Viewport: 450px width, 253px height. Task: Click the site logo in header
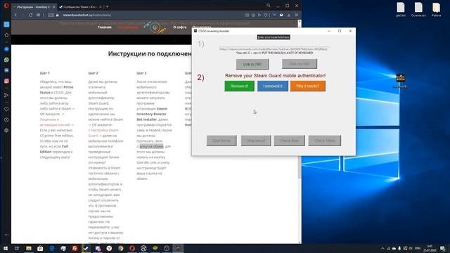click(x=155, y=27)
